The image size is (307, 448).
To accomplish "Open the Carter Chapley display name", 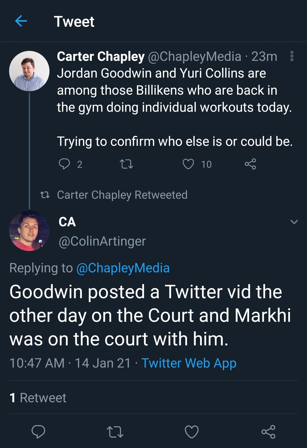I will [x=101, y=56].
